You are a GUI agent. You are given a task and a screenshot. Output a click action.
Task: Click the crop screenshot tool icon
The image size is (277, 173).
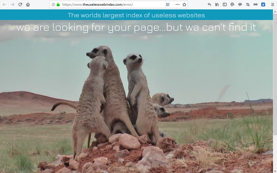[248, 5]
